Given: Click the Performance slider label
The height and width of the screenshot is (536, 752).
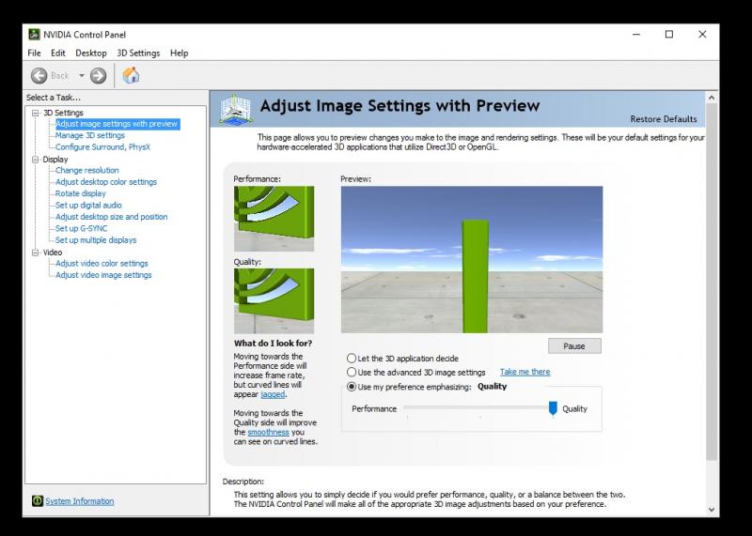Looking at the screenshot, I should point(374,408).
